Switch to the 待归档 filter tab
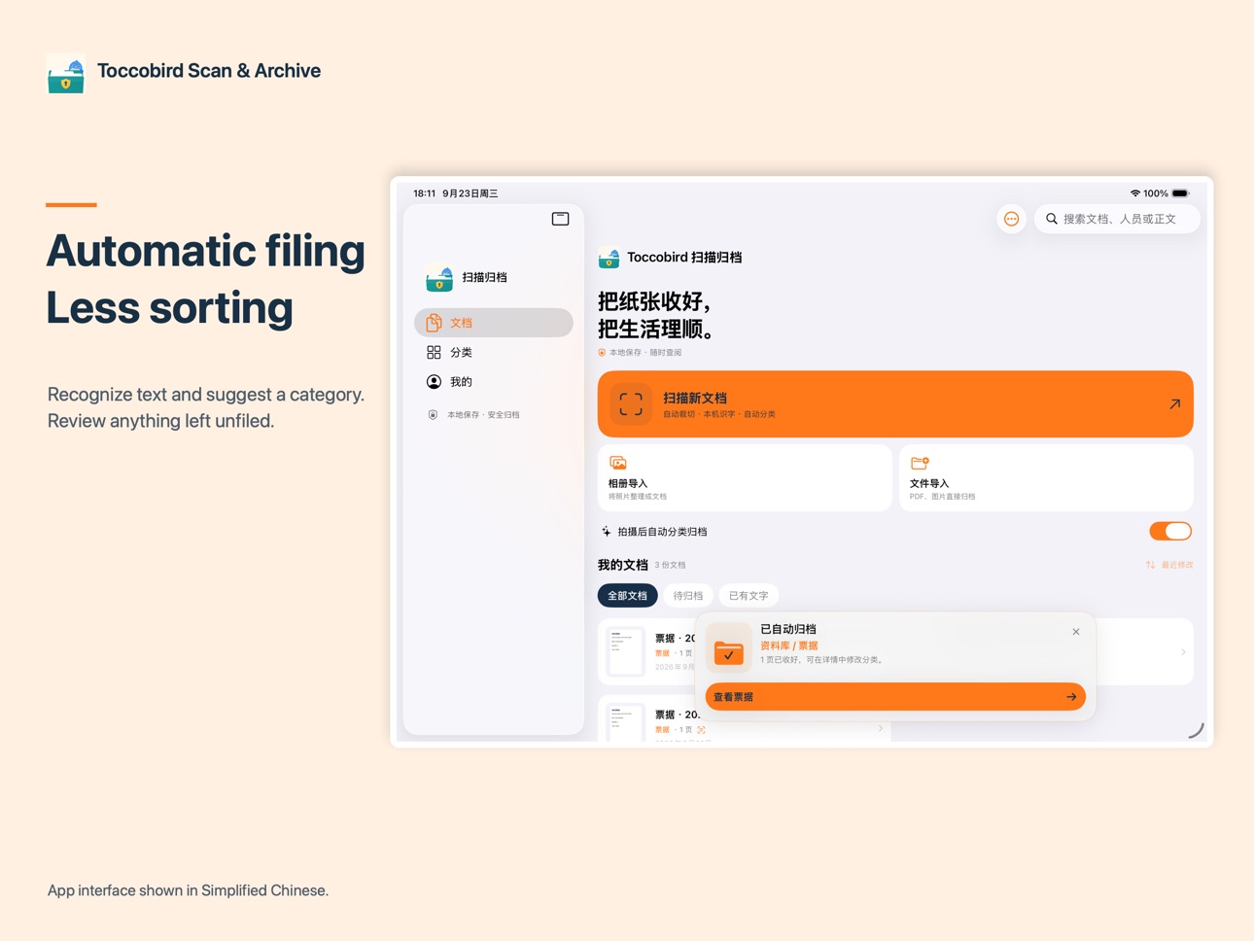Viewport: 1254px width, 941px height. click(x=688, y=596)
